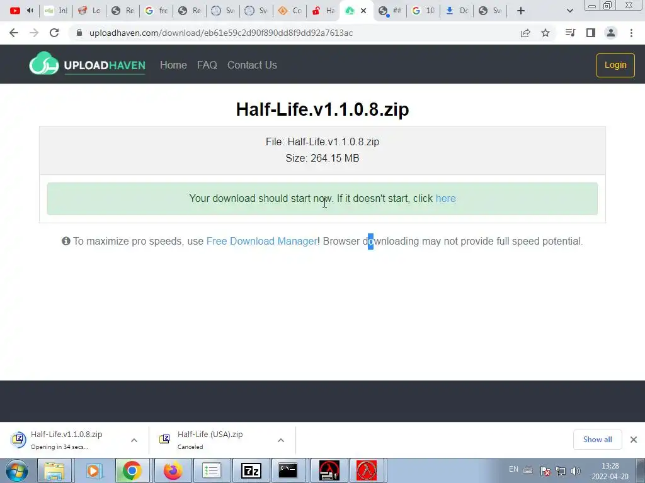Image resolution: width=645 pixels, height=483 pixels.
Task: Open the FAQ navigation link
Action: click(207, 65)
